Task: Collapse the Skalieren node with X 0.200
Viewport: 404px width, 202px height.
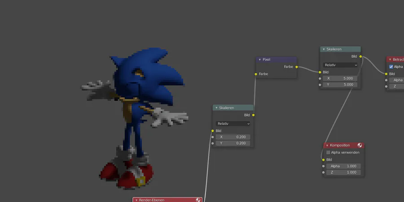Action: 216,108
